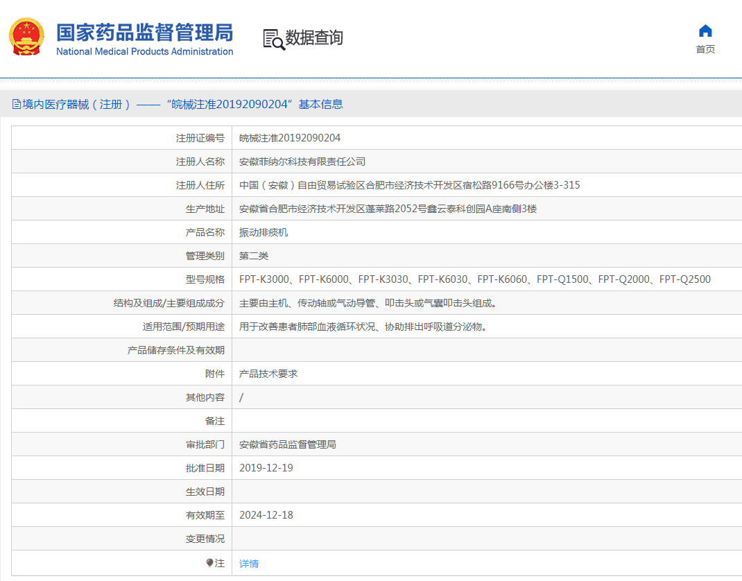The height and width of the screenshot is (581, 742).
Task: Open the 详情 link
Action: point(249,564)
